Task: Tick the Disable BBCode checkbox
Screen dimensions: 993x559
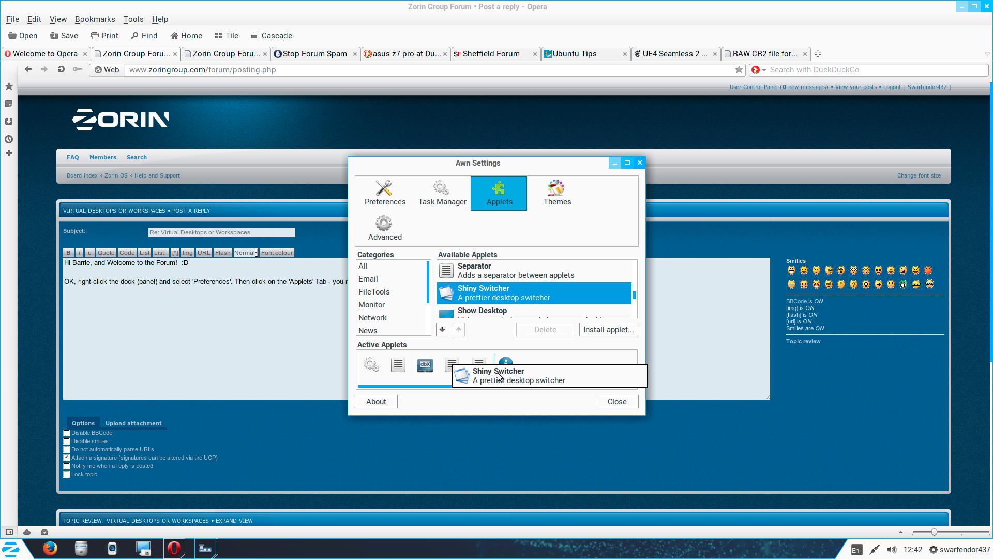Action: click(67, 433)
